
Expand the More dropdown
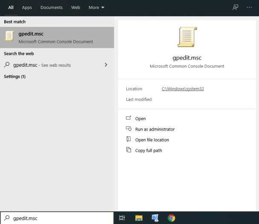(96, 7)
